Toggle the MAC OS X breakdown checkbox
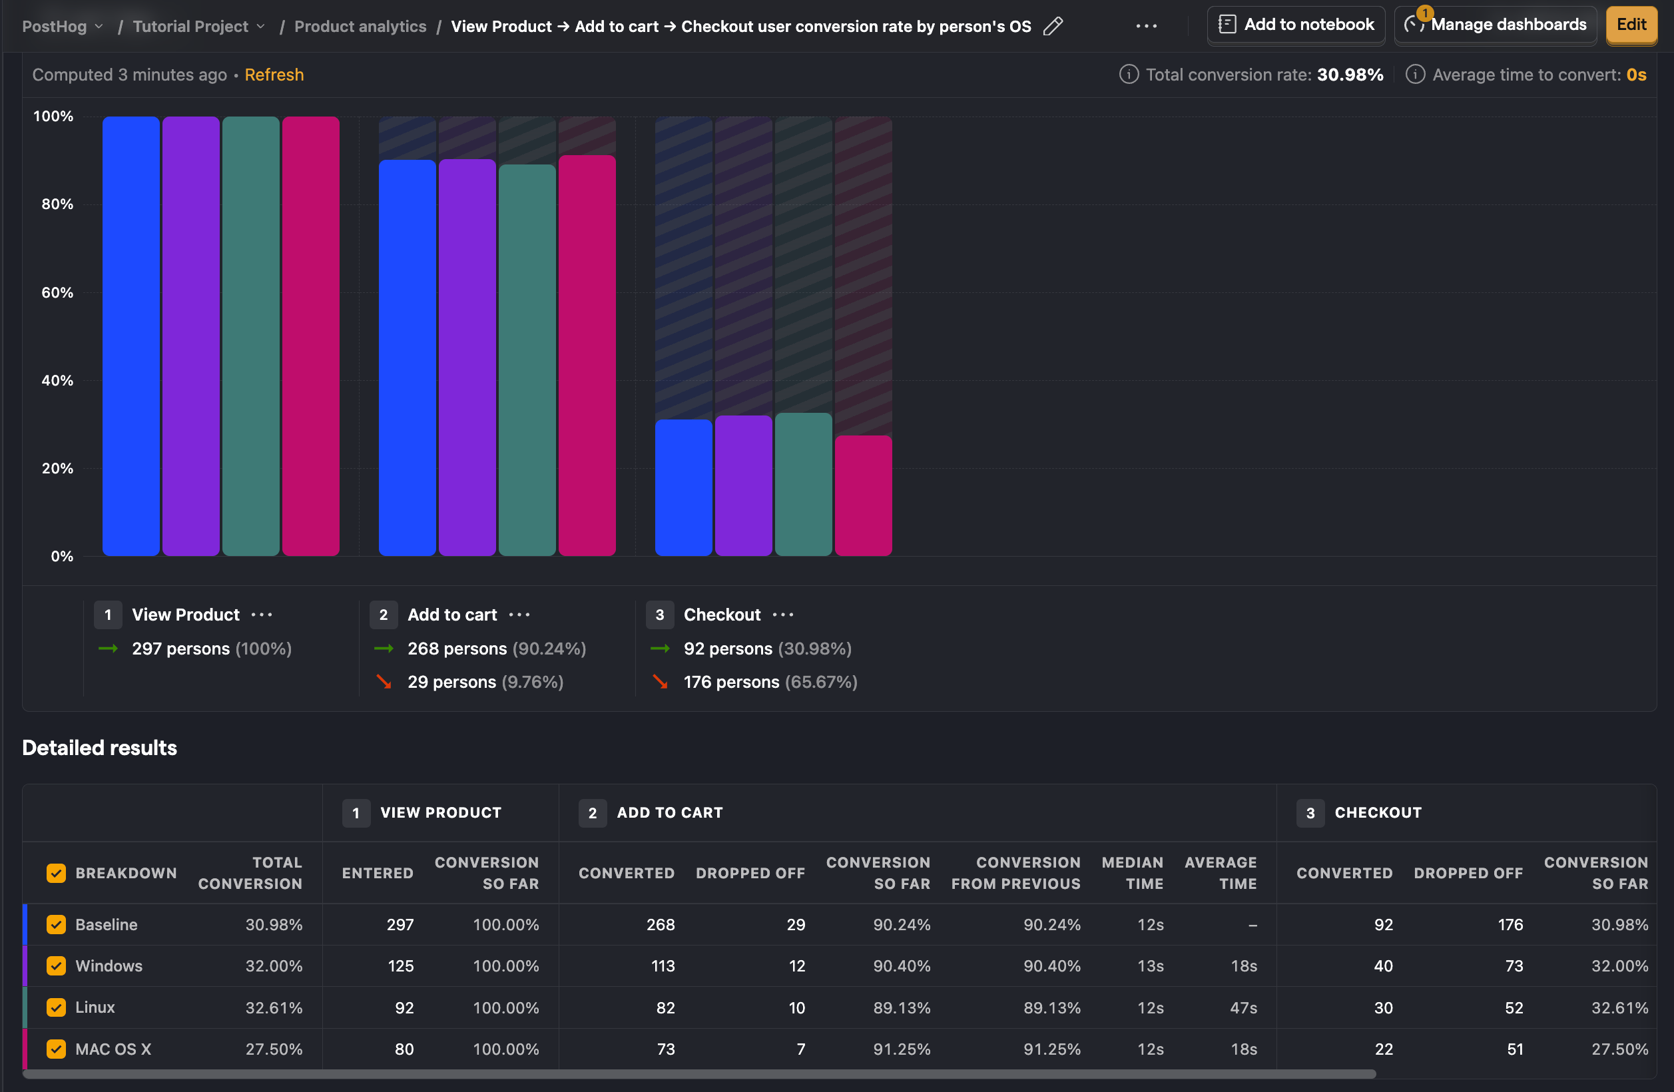Viewport: 1674px width, 1092px height. (x=57, y=1049)
